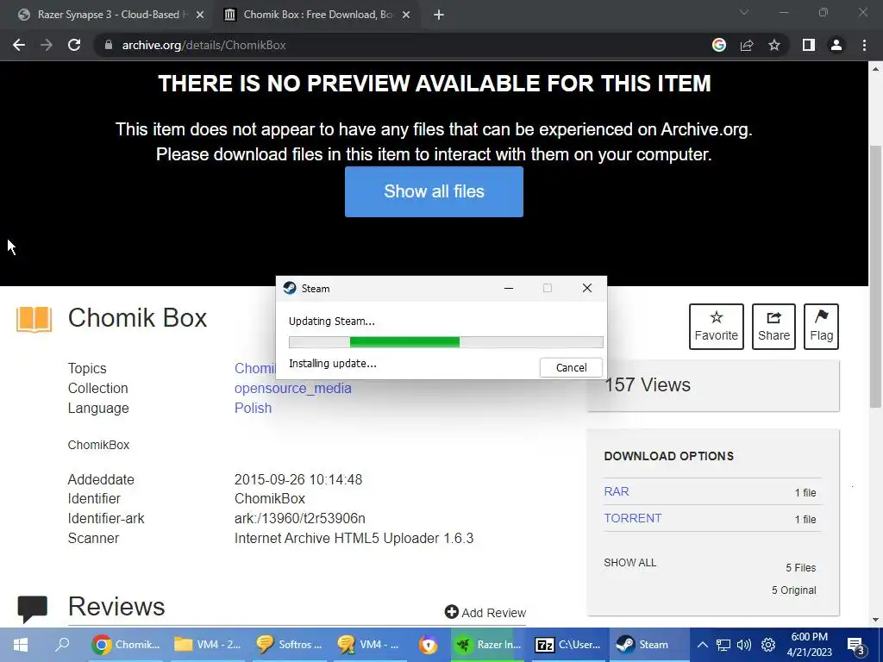Minimize the Steam update dialog

[509, 288]
